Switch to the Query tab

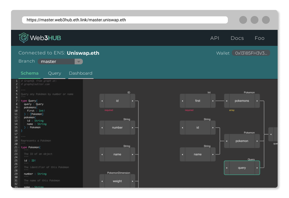coord(54,73)
